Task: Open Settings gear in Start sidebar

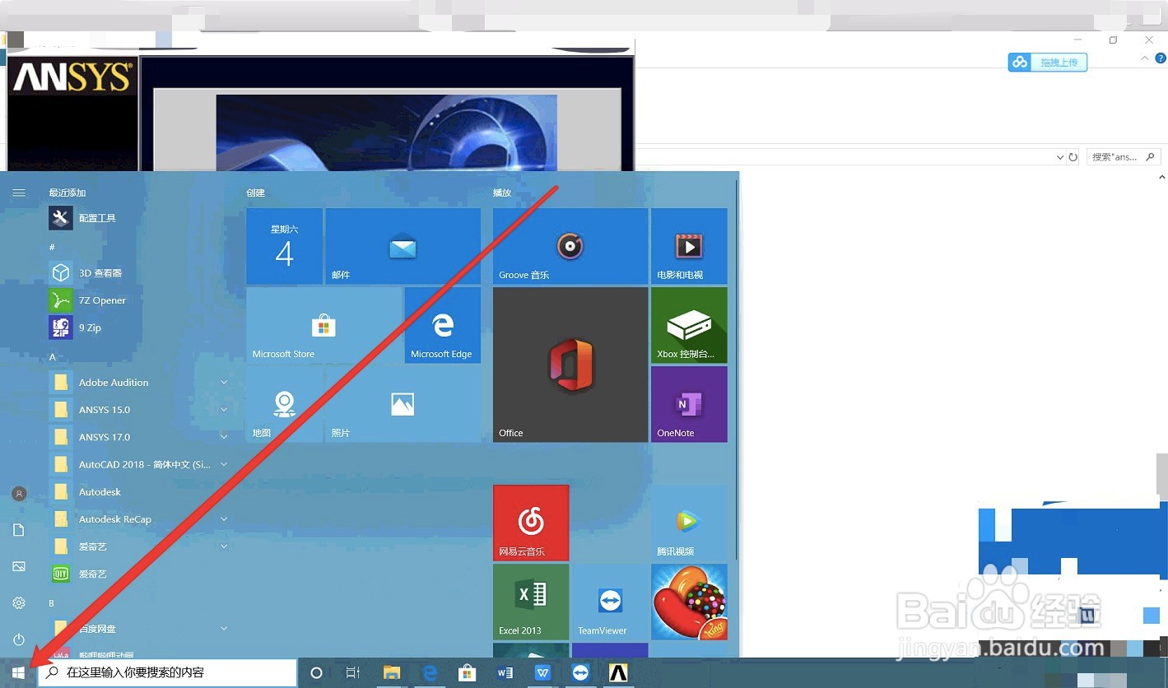Action: 19,603
